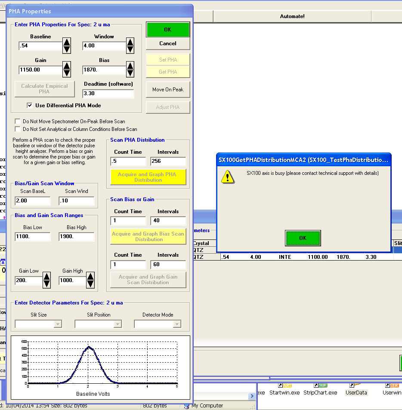The image size is (402, 410).
Task: Dismiss the SX100 axis busy error with OK
Action: point(303,238)
